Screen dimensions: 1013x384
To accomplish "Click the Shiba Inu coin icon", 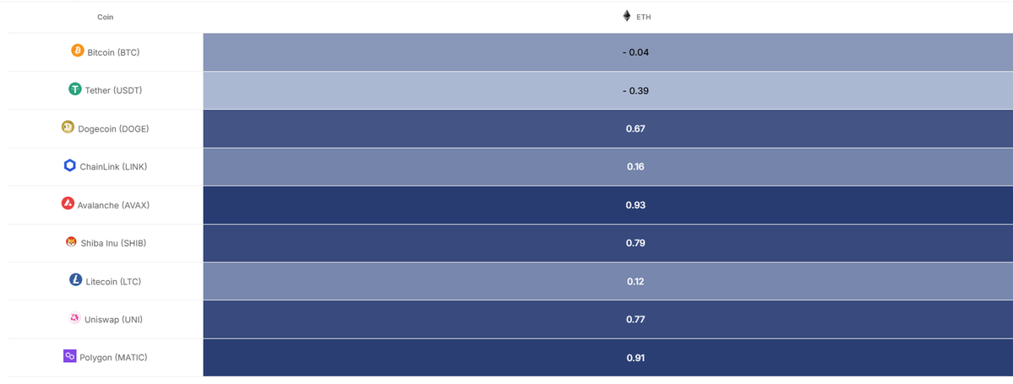I will pyautogui.click(x=71, y=243).
